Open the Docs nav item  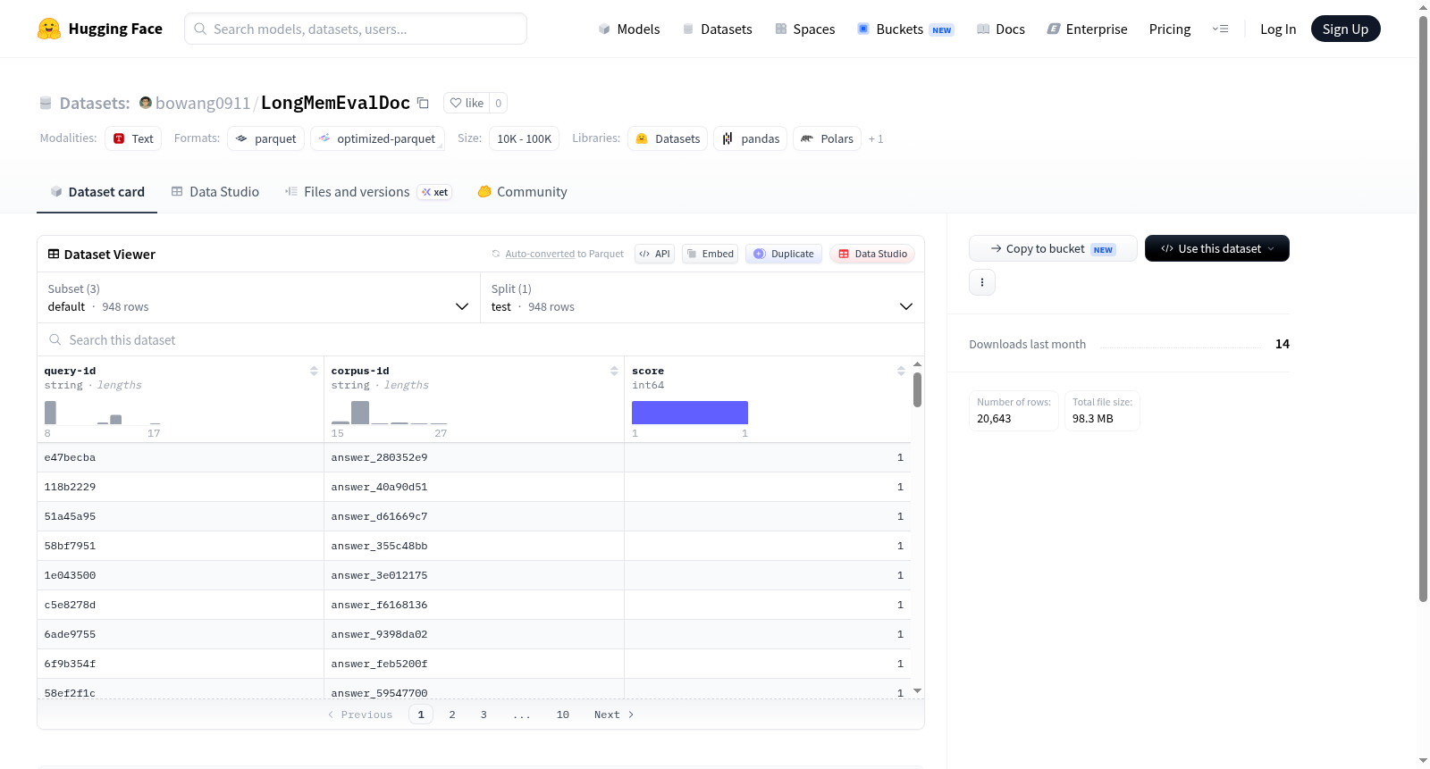click(1000, 29)
